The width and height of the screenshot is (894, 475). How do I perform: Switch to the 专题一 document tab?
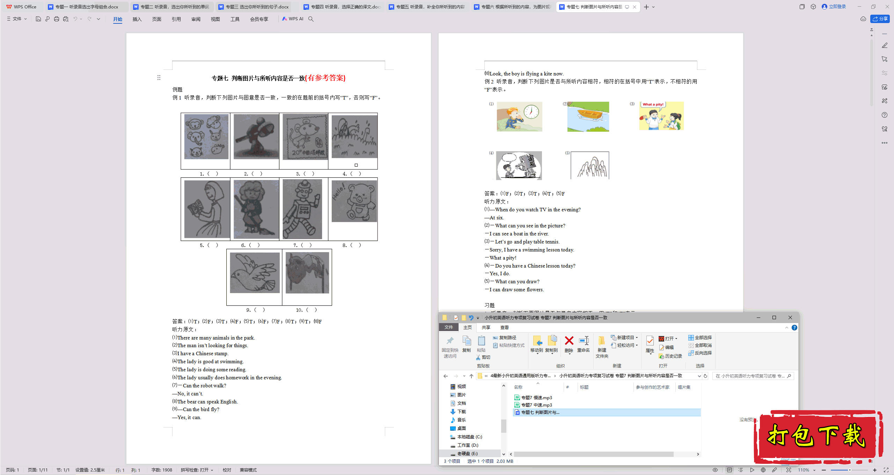[x=86, y=7]
